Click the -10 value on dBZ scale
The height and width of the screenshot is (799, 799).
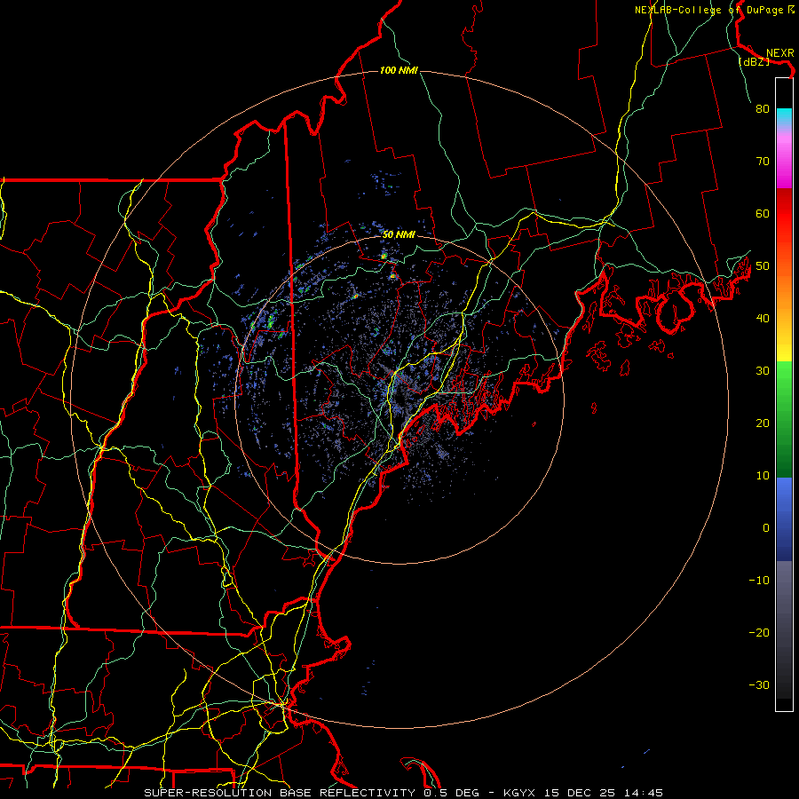point(759,581)
